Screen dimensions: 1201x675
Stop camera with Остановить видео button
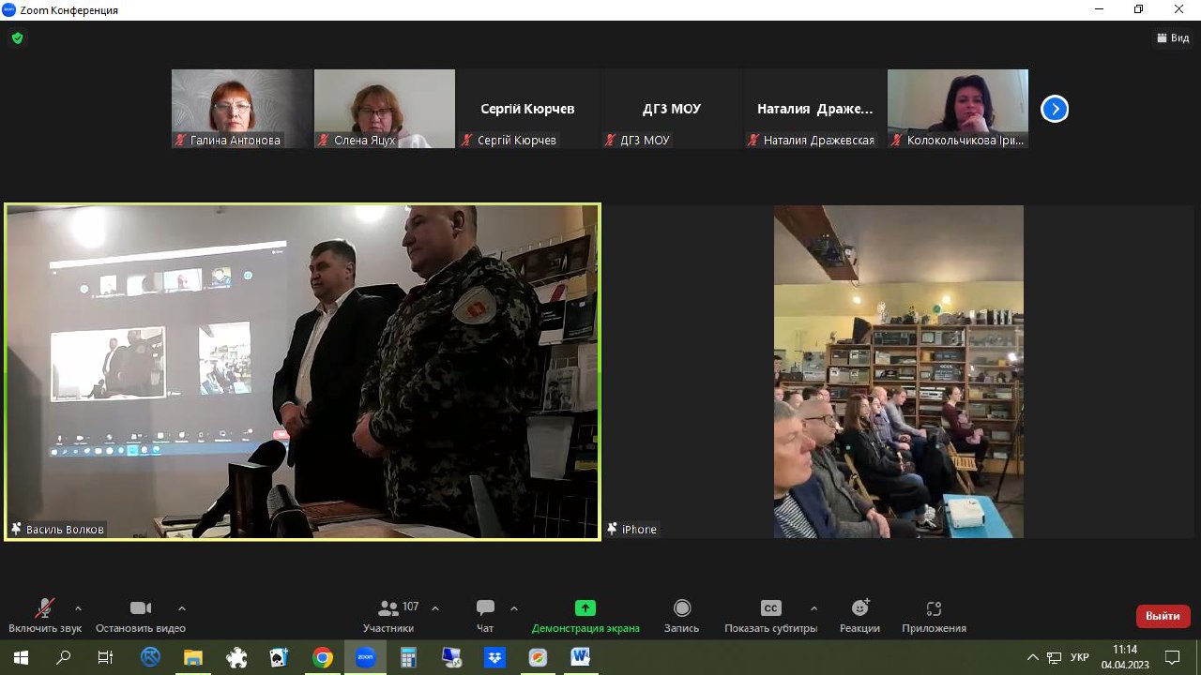click(141, 616)
